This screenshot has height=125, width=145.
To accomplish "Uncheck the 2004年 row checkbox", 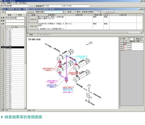I will point(125,47).
